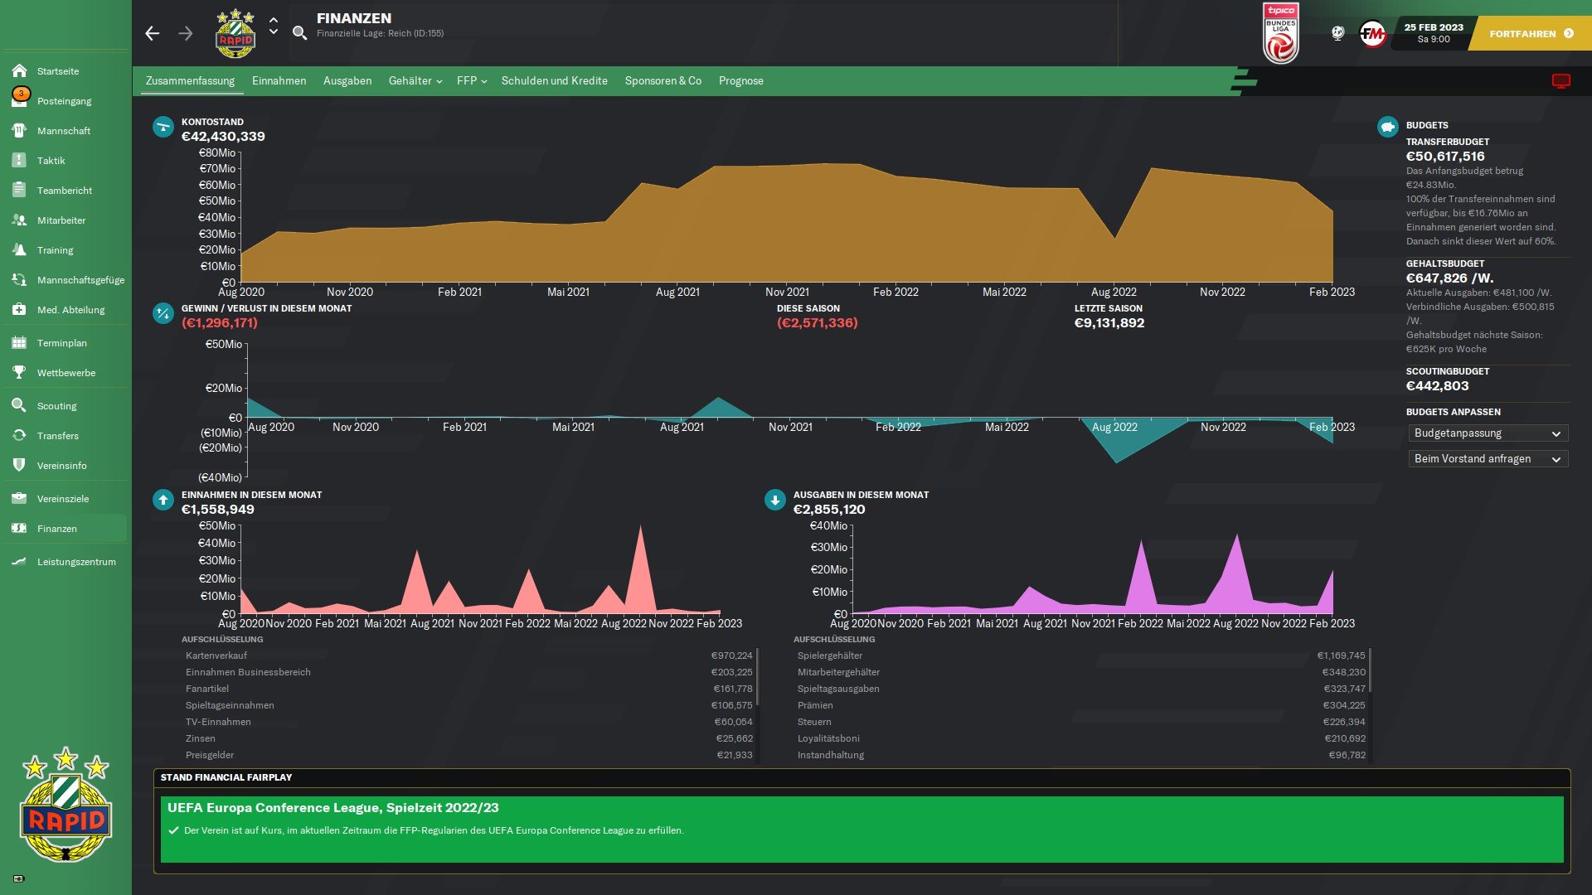This screenshot has width=1592, height=895.
Task: Open the FM logo menu
Action: [x=1372, y=34]
